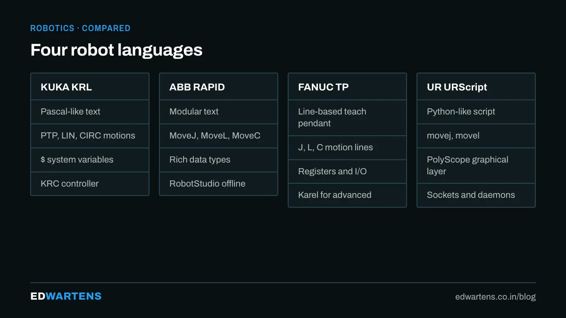
Task: Click the 'Modular text' row
Action: [x=218, y=112]
